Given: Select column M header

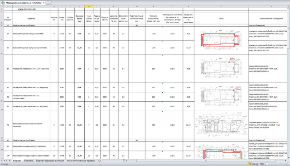Looking at the screenshot, I should click(137, 7).
